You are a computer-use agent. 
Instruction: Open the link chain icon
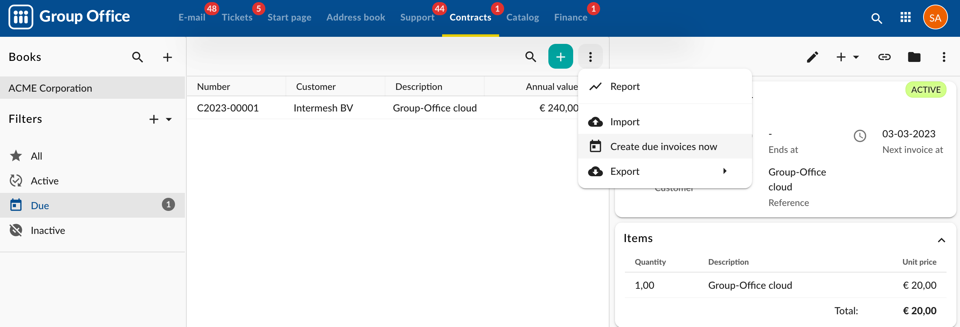tap(884, 57)
